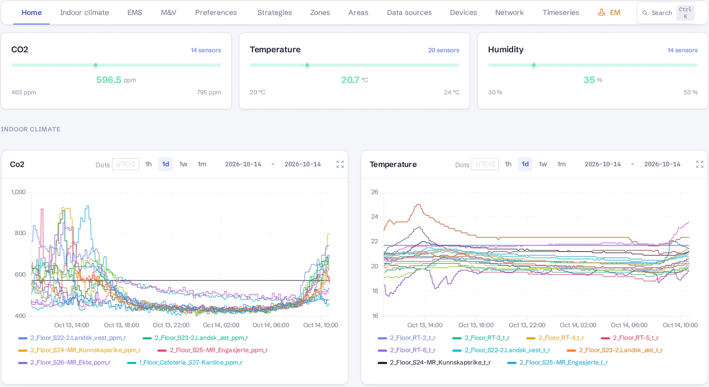The width and height of the screenshot is (709, 387).
Task: Go to the Preferences tab
Action: click(x=216, y=13)
